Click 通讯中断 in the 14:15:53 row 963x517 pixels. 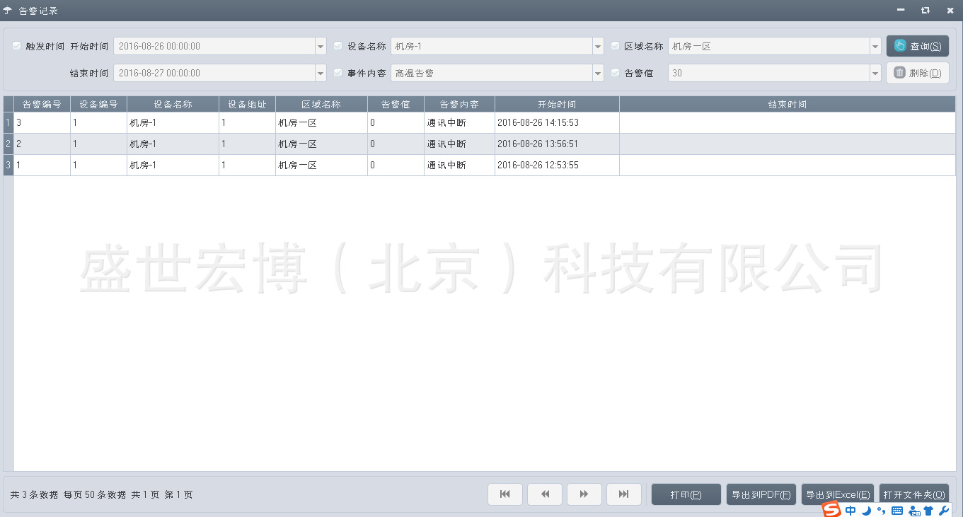pos(459,123)
